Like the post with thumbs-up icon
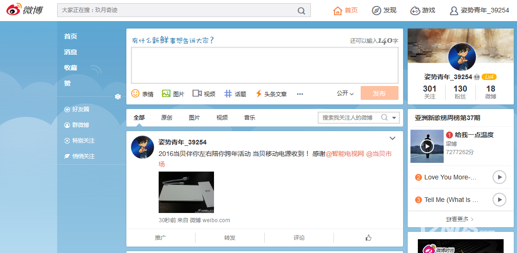Viewport: 517px width, 253px height. (x=368, y=237)
